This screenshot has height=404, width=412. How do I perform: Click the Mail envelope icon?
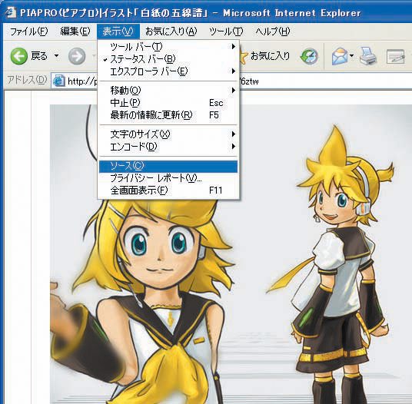tap(340, 56)
